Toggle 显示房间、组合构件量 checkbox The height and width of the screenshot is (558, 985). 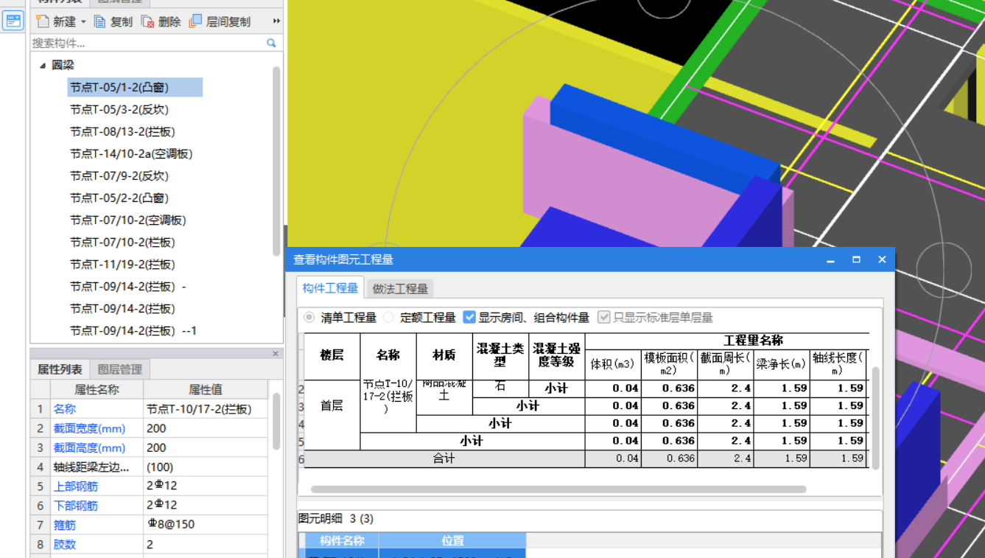click(x=469, y=318)
